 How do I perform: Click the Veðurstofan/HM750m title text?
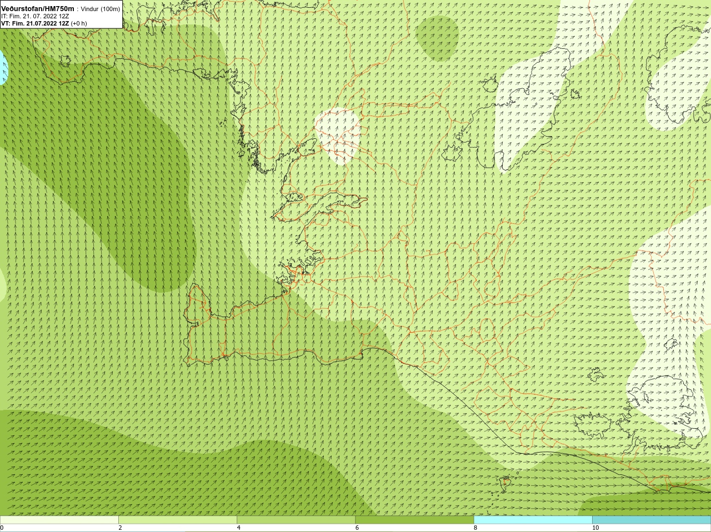point(38,9)
